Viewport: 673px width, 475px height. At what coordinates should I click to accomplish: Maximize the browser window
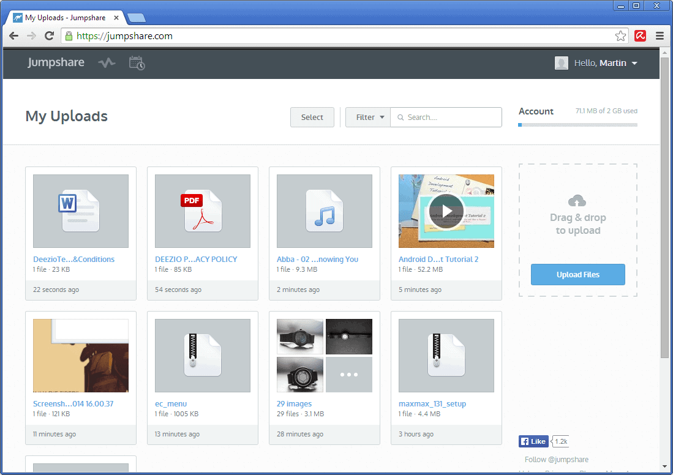click(x=636, y=6)
